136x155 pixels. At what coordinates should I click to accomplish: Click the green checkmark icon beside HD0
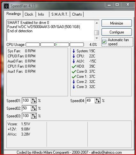coord(74,67)
